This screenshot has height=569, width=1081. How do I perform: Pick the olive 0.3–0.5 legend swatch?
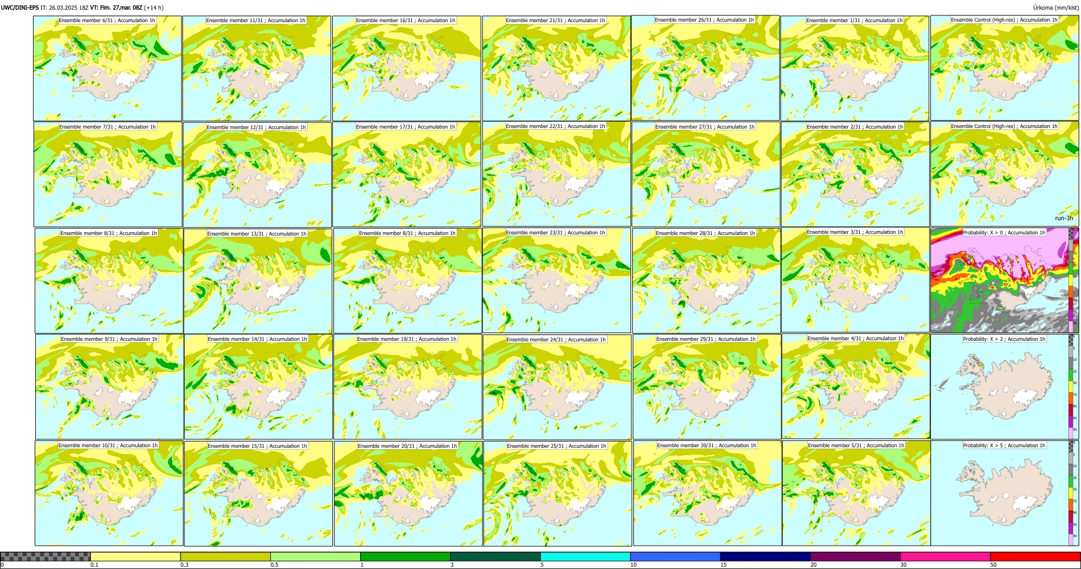225,556
